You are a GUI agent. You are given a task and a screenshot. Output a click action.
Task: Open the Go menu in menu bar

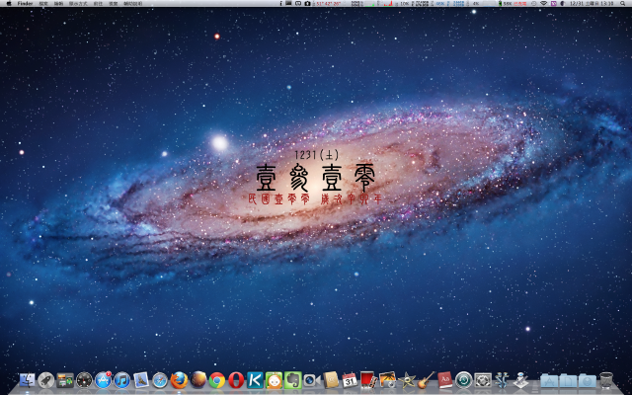pos(98,3)
